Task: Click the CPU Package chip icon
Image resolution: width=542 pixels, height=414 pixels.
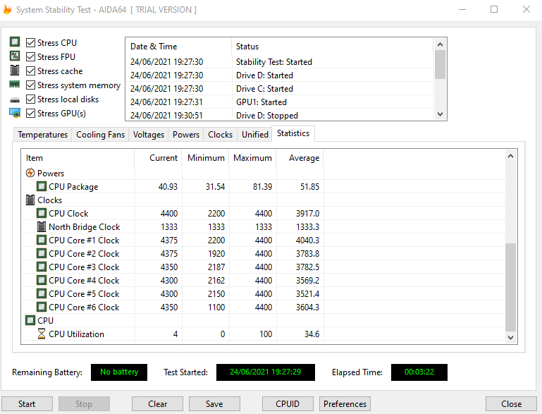Action: point(42,186)
